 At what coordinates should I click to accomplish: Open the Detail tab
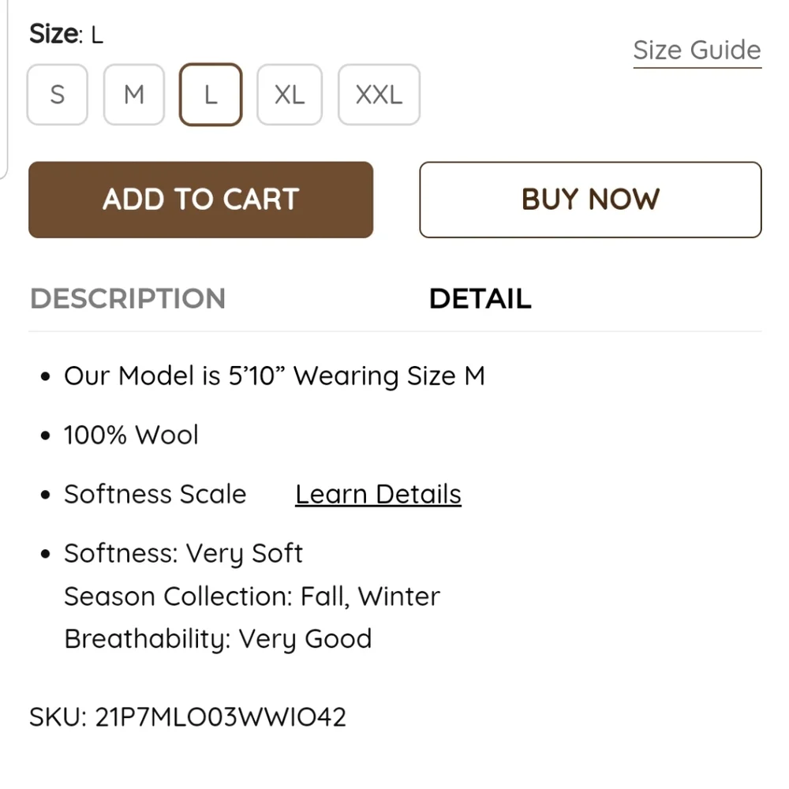point(480,299)
